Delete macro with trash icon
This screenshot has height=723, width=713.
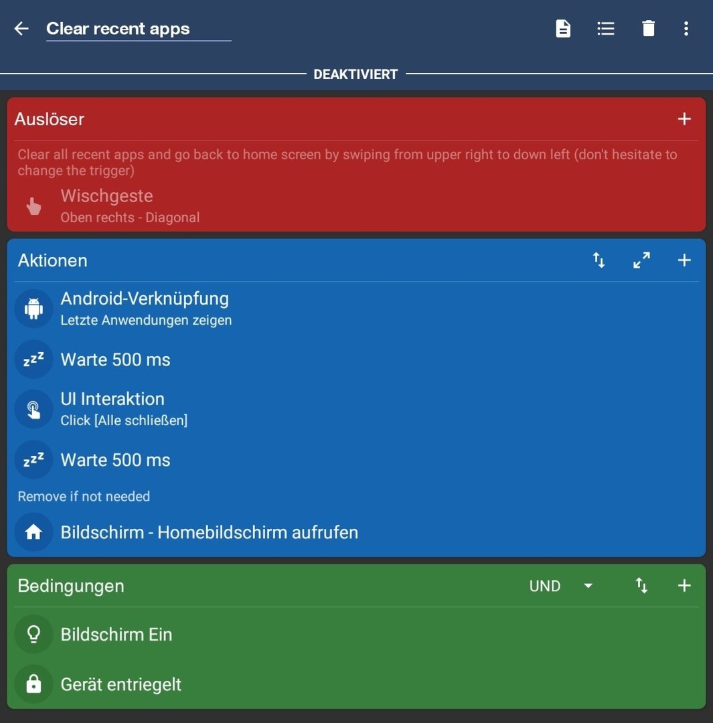[649, 29]
